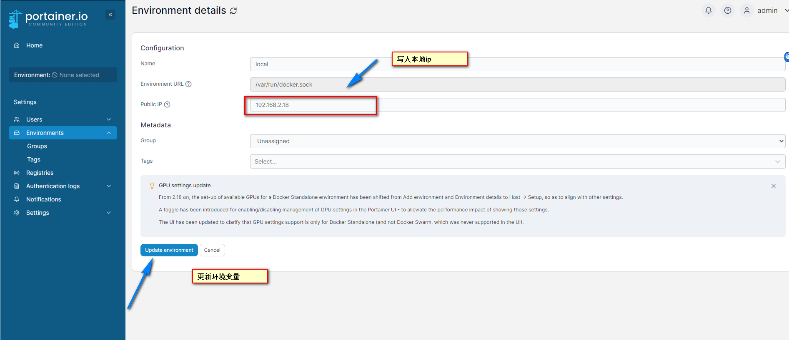789x340 pixels.
Task: Open the Tags select dropdown
Action: click(x=517, y=161)
